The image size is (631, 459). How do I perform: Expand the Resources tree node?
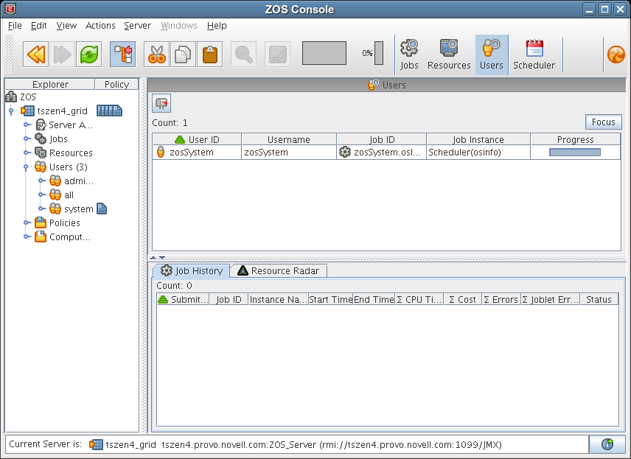(27, 153)
